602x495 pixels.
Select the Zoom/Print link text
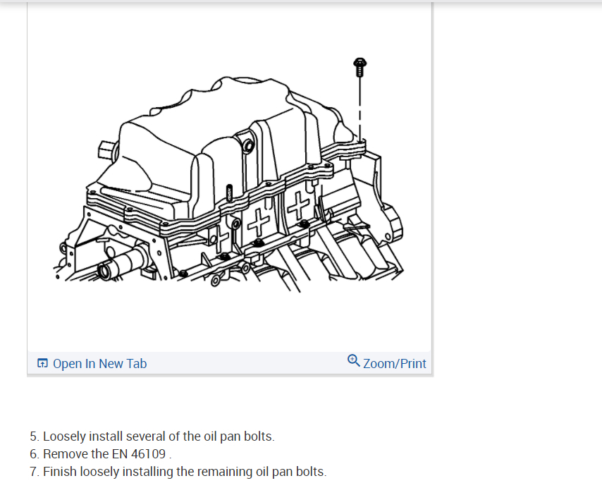(394, 363)
